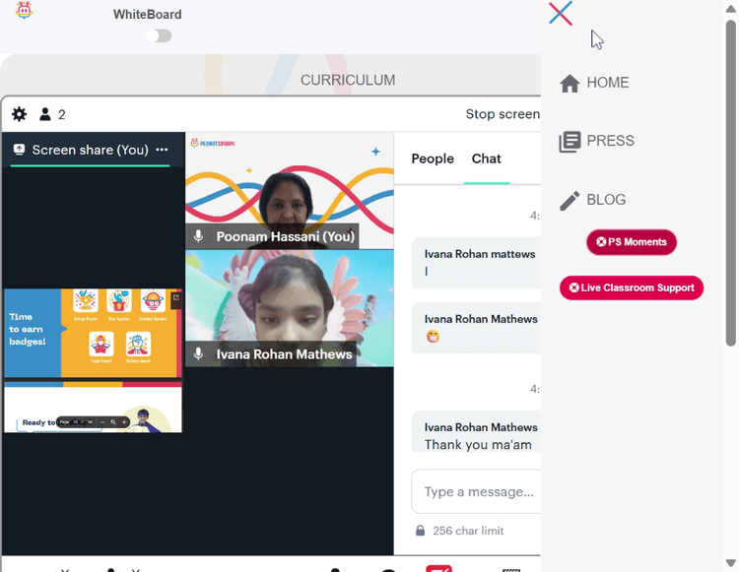Click the participants count person icon
Viewport: 739px width, 572px height.
(x=45, y=114)
